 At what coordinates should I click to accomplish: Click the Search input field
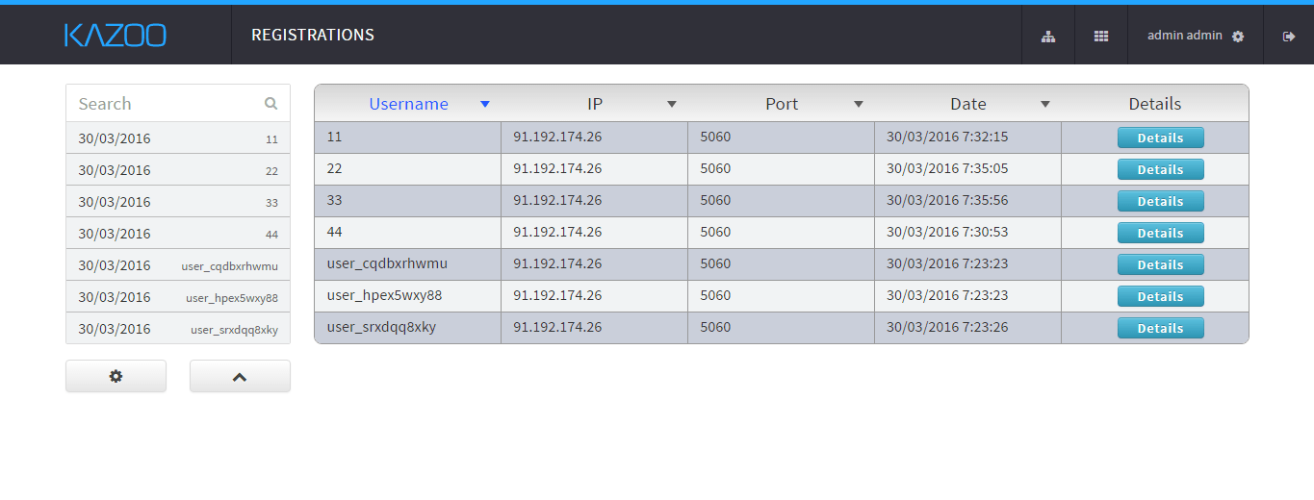(164, 104)
